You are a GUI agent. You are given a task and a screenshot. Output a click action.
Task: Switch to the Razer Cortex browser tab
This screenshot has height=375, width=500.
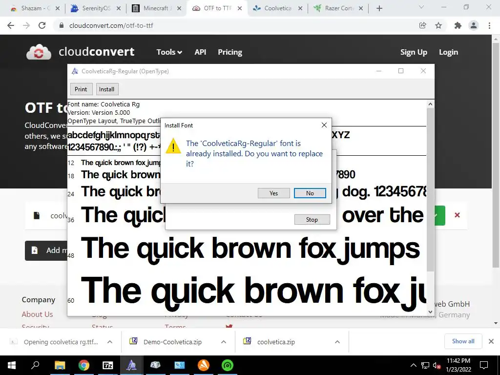[x=338, y=8]
